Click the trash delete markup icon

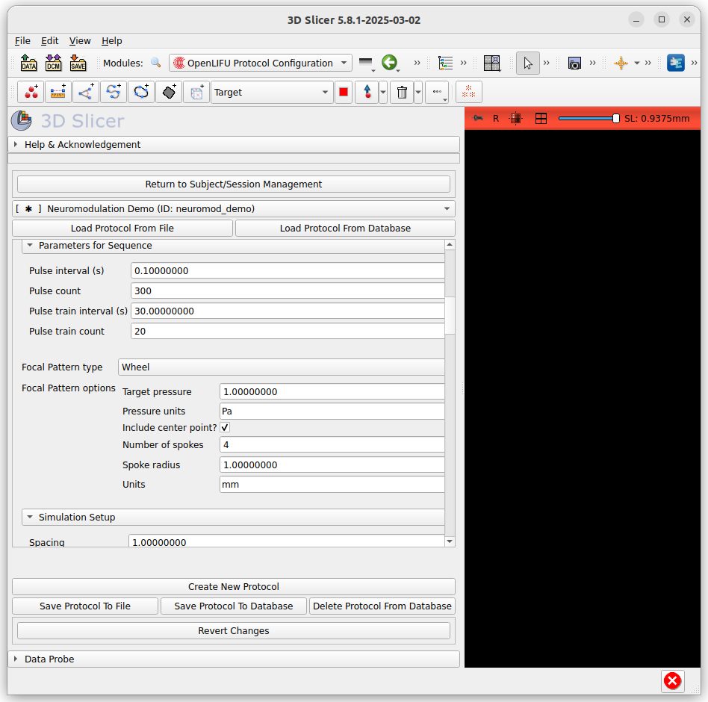pyautogui.click(x=402, y=92)
